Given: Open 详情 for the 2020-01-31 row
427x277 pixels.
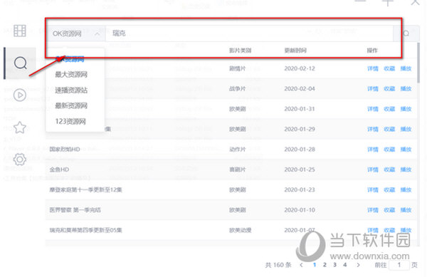Looking at the screenshot, I should (x=373, y=109).
